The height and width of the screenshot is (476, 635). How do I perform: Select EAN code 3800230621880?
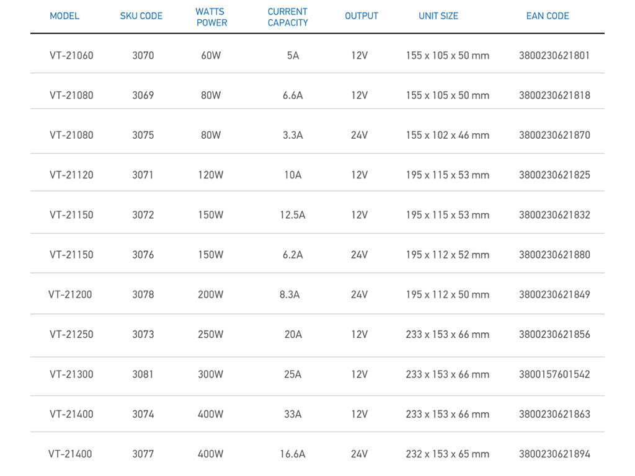point(554,255)
